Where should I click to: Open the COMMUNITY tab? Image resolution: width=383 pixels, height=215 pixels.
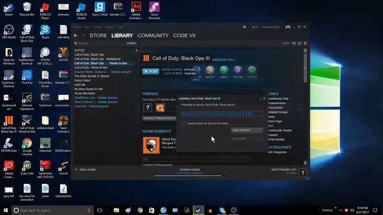point(153,36)
